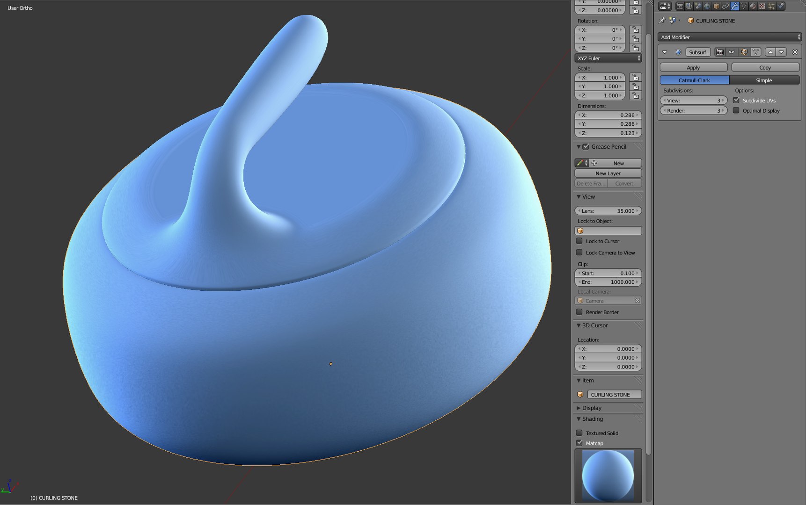Toggle Subsurf viewport visibility eye icon
The width and height of the screenshot is (806, 505).
point(731,52)
